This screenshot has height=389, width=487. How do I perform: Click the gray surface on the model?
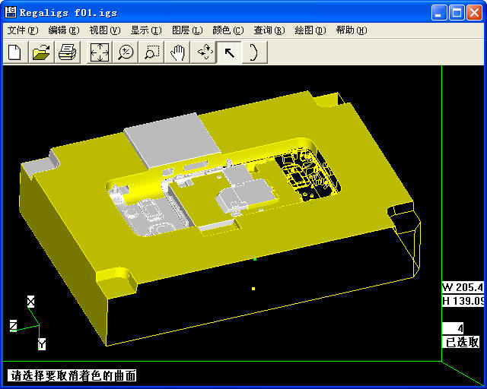click(161, 142)
